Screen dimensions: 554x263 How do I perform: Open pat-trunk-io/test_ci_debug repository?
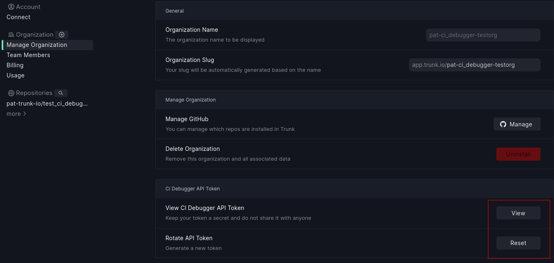(x=47, y=104)
